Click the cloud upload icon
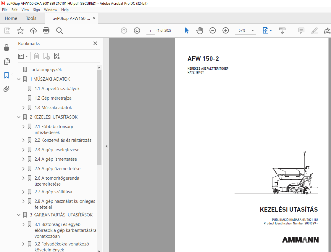This screenshot has width=331, height=252. (33, 31)
